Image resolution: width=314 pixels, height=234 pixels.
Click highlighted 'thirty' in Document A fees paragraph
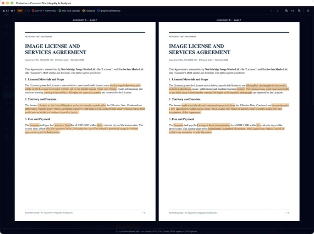pos(100,125)
